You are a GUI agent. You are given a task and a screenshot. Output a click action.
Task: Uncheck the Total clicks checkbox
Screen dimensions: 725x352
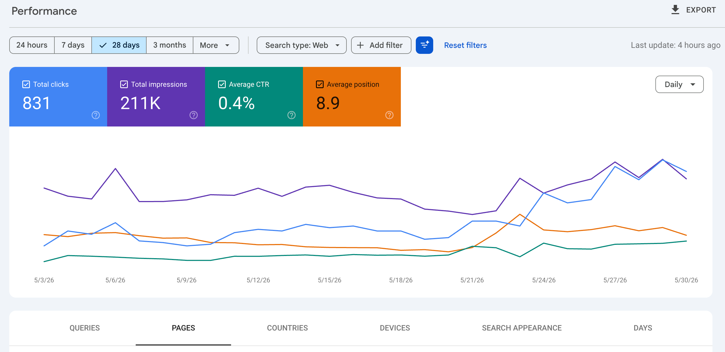(x=26, y=85)
